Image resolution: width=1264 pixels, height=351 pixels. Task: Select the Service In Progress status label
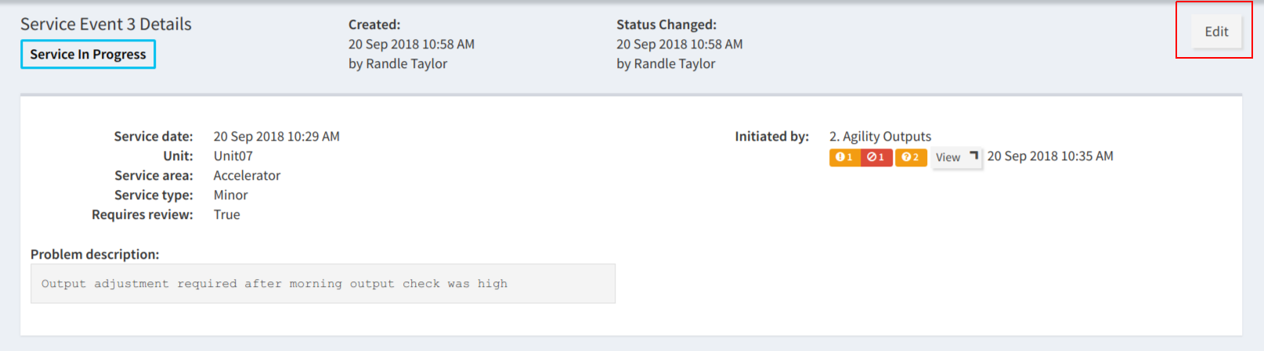[x=88, y=54]
